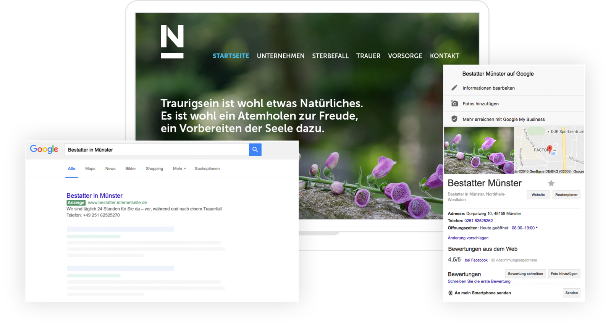Switch to the Bilder search tab
The image size is (611, 328).
click(x=131, y=168)
